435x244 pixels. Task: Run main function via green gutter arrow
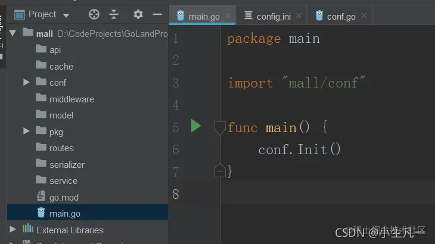tap(196, 126)
